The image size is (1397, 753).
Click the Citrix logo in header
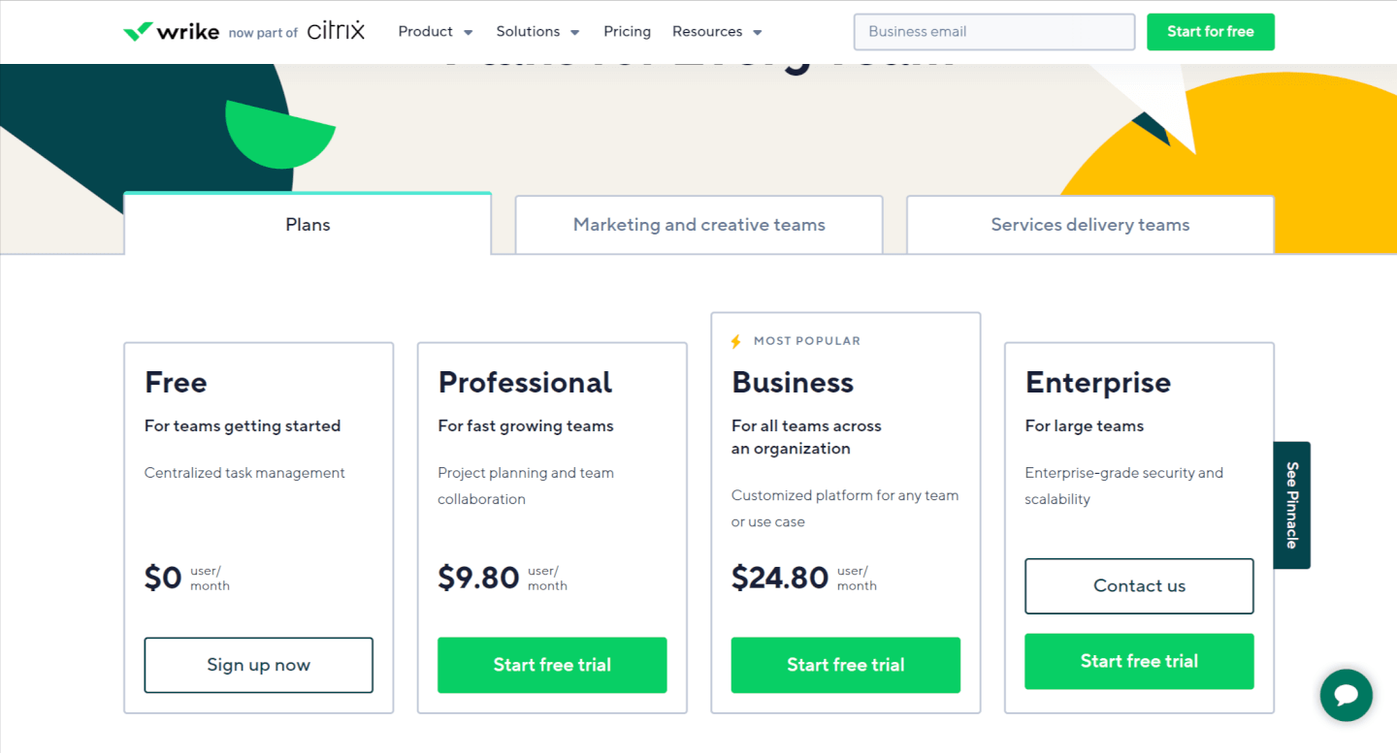pyautogui.click(x=336, y=31)
